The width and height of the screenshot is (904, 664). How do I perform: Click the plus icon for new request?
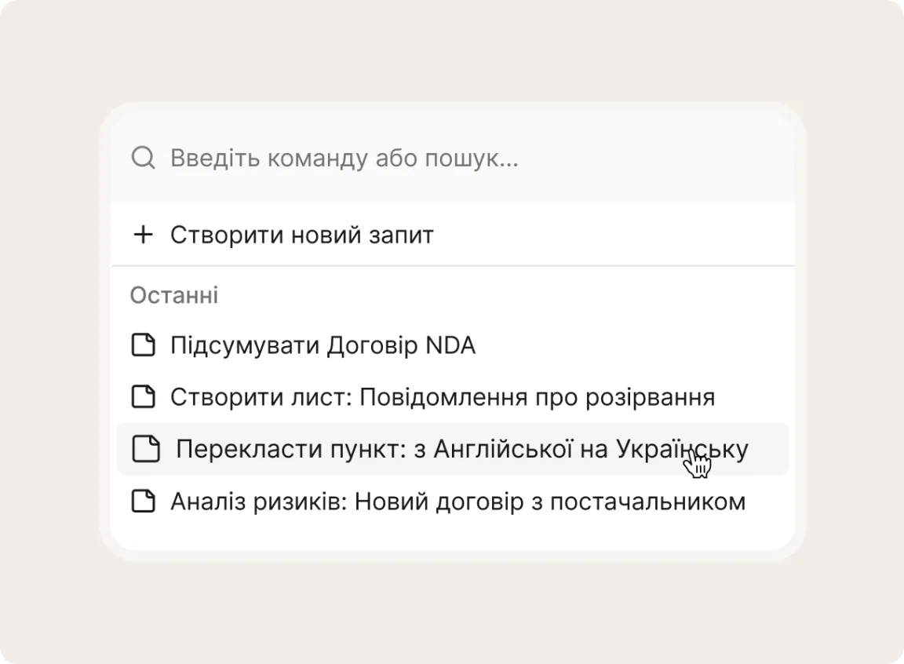click(143, 235)
